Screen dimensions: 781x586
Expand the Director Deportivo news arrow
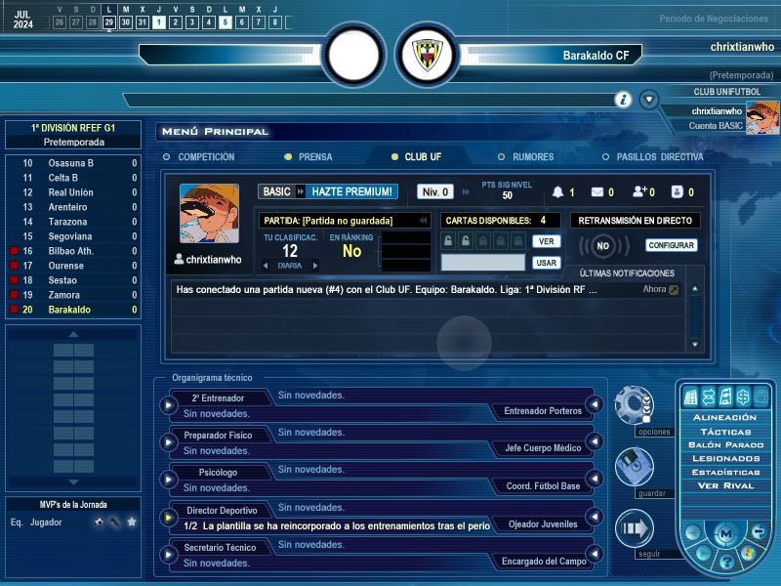click(x=168, y=516)
